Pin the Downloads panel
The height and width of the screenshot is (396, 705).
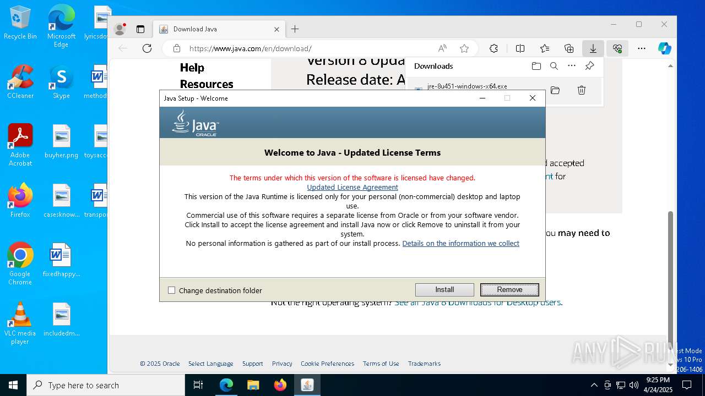pyautogui.click(x=589, y=66)
